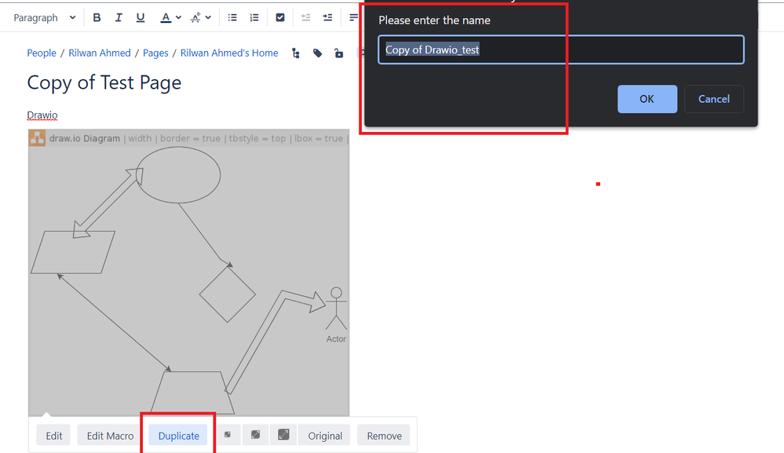Set the diagram to small size icon
This screenshot has height=453, width=784.
(228, 435)
